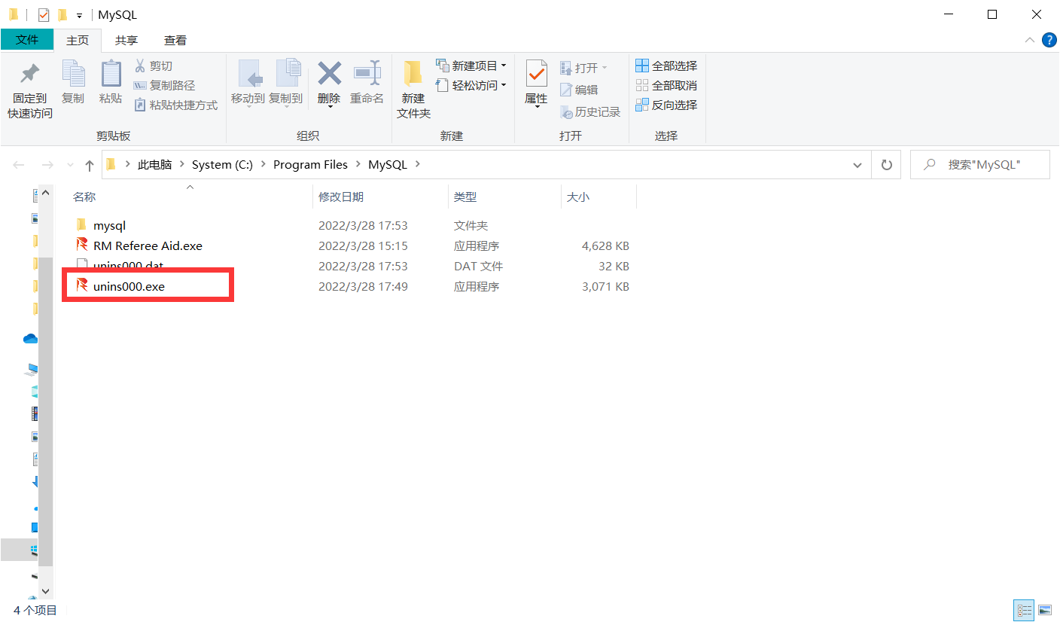
Task: Cut selection with 剪切 scissors
Action: 154,66
